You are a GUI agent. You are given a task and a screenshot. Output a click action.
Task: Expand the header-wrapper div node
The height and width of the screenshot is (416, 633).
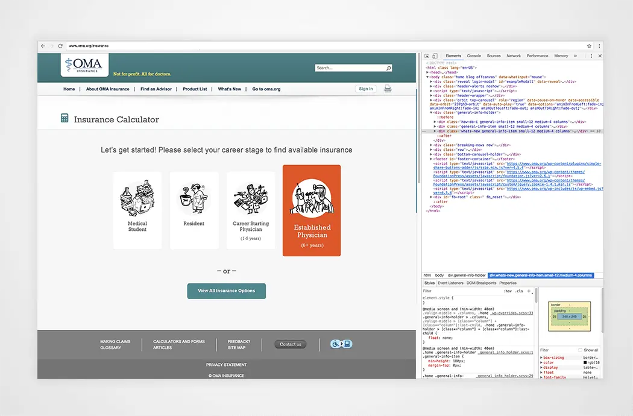(431, 96)
